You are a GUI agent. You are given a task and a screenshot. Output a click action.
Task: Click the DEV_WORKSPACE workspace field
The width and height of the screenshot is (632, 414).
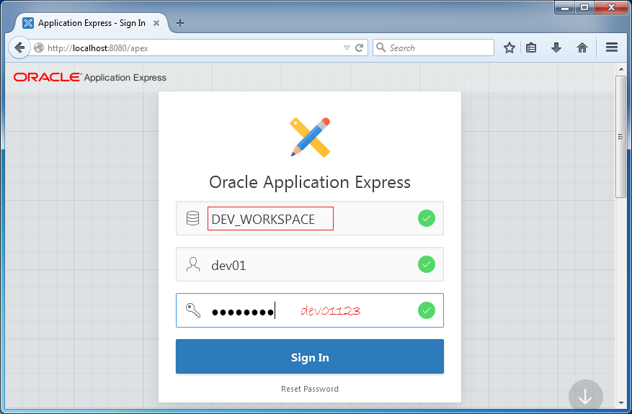click(x=310, y=218)
